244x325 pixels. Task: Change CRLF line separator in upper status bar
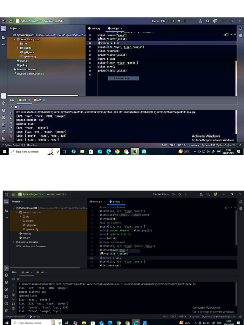coord(173,145)
